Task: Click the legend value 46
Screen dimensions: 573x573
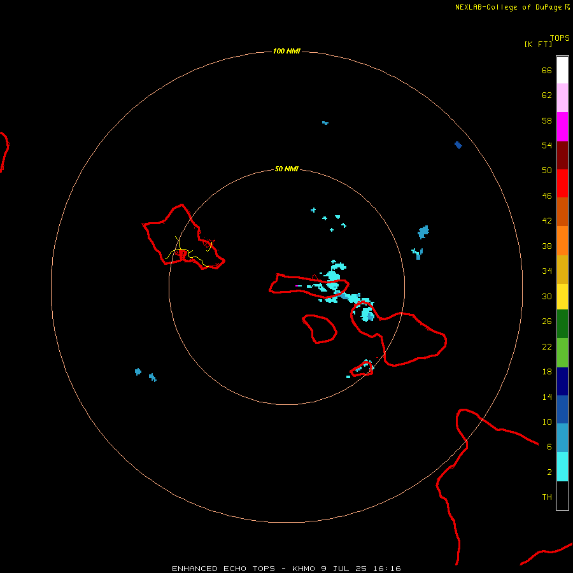Action: [x=547, y=196]
